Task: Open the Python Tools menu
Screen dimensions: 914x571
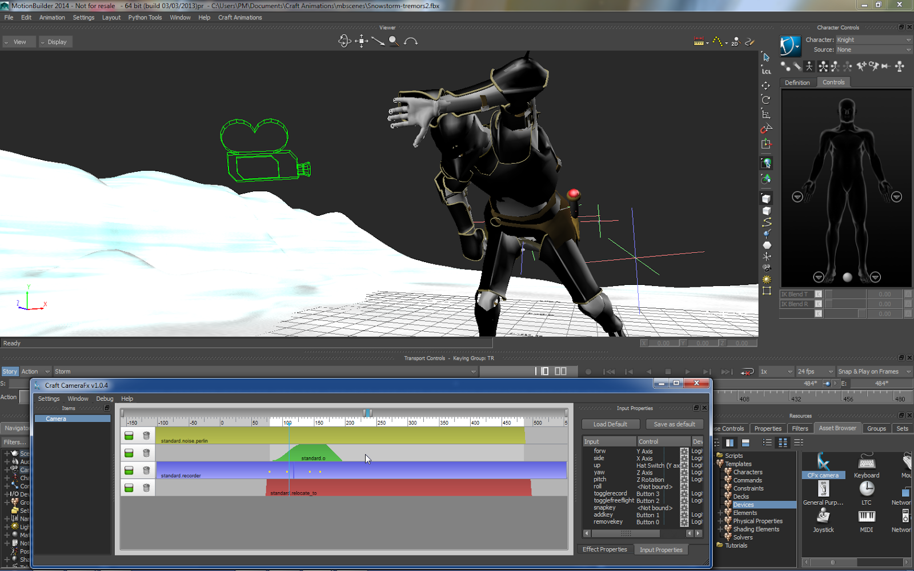Action: coord(145,17)
